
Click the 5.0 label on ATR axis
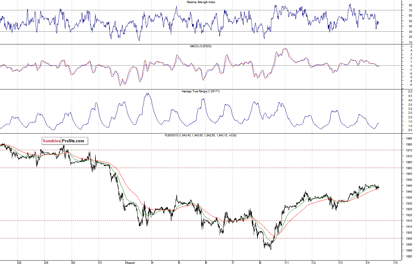click(x=410, y=92)
